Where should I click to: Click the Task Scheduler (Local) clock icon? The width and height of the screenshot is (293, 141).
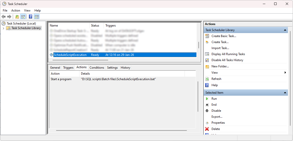click(4, 24)
